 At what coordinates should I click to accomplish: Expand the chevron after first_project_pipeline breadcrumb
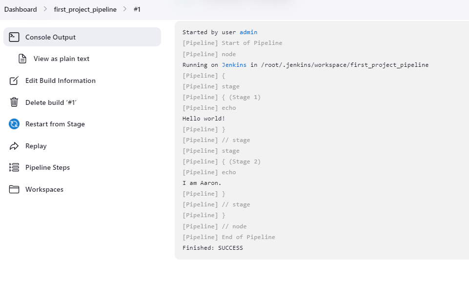tap(125, 9)
